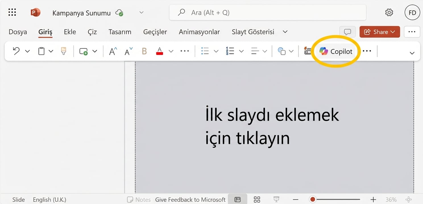Screen dimensions: 423x204
Task: Open the Tasarım ribbon tab
Action: (x=120, y=32)
